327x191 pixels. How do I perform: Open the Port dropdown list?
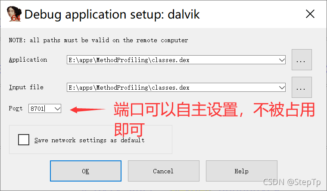57,109
